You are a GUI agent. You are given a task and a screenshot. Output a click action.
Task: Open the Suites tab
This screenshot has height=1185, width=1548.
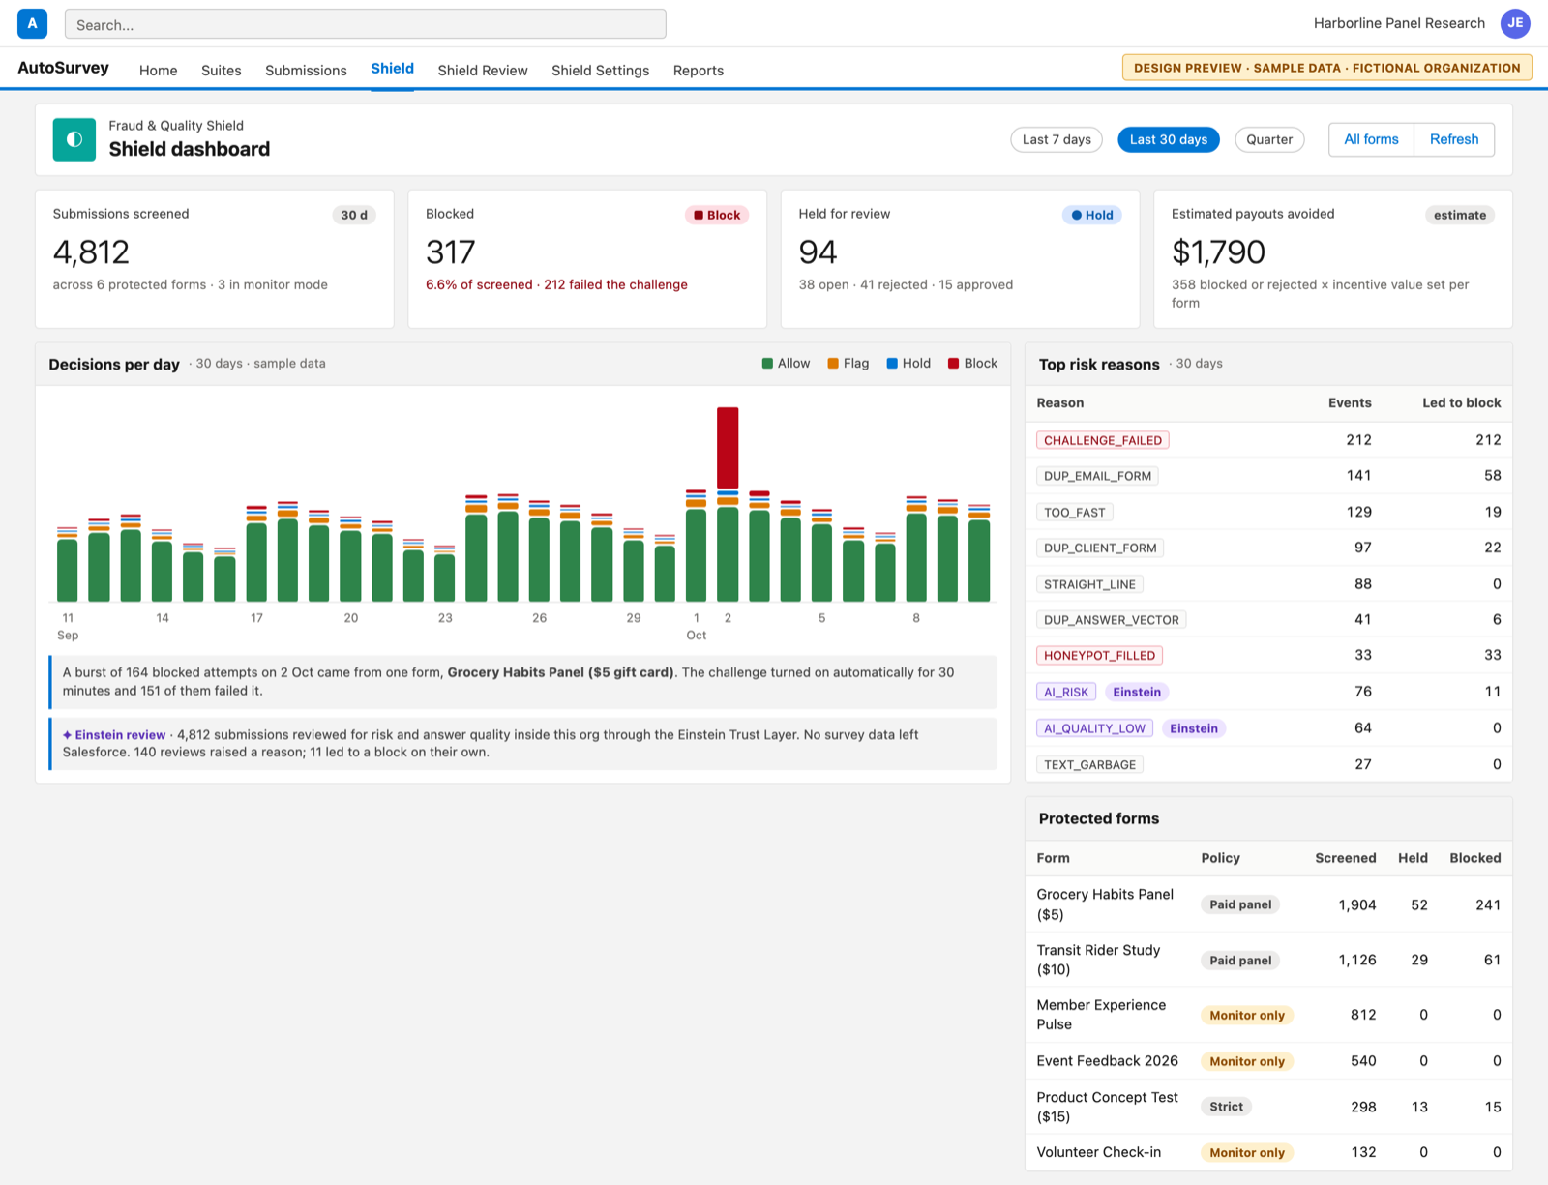(x=221, y=71)
